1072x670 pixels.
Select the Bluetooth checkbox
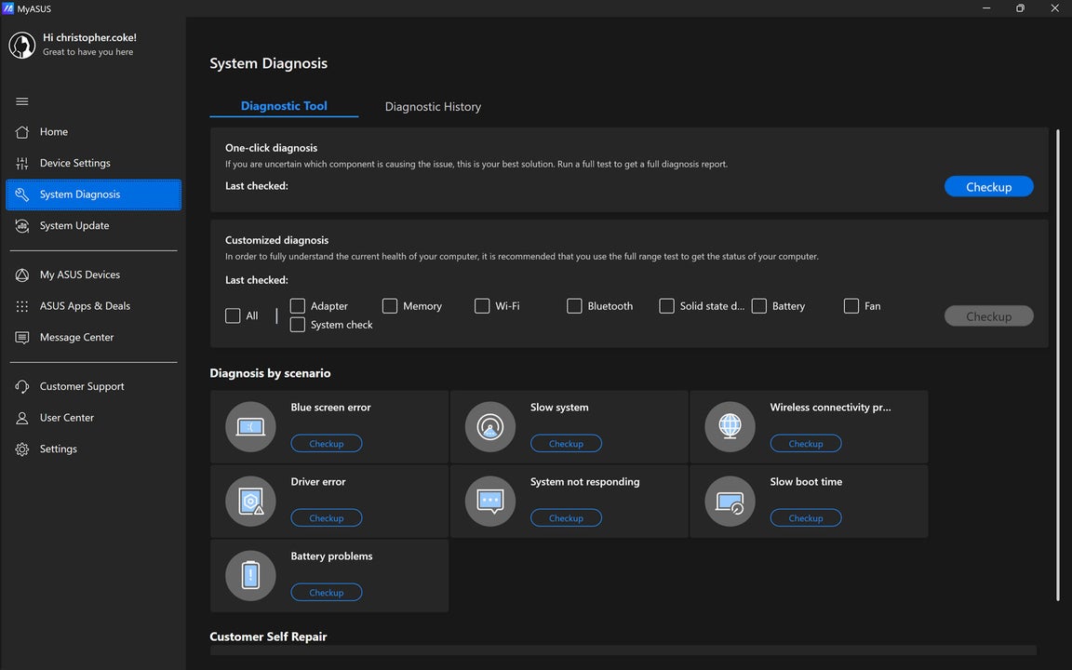pos(574,306)
